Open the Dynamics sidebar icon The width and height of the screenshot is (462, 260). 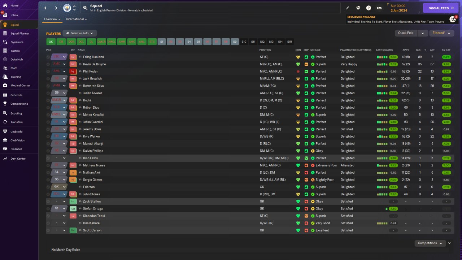click(5, 42)
